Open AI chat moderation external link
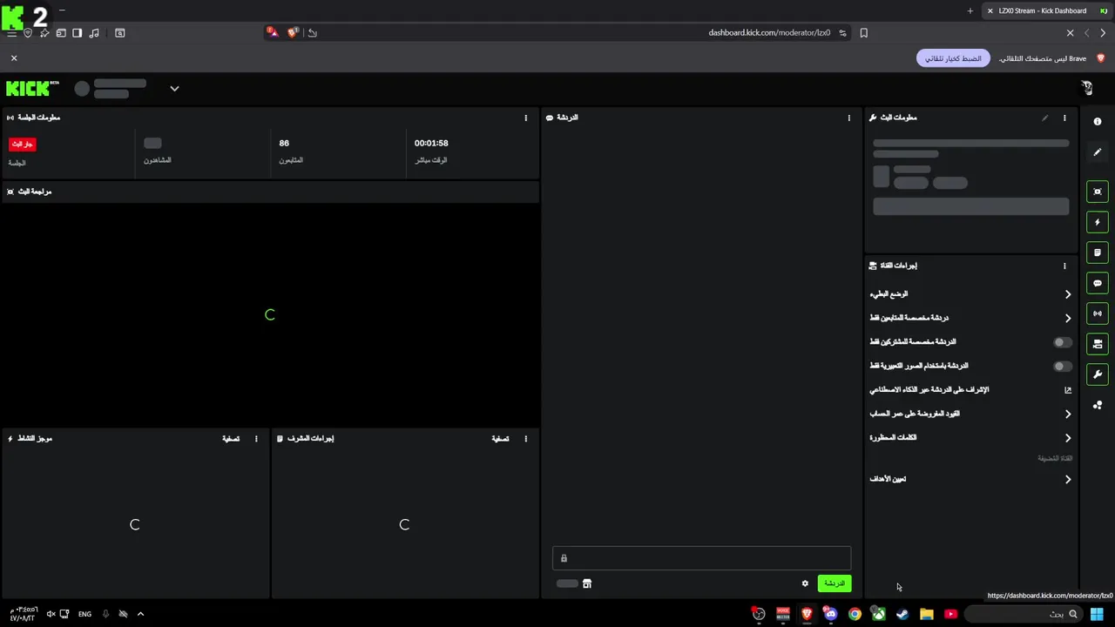Screen dimensions: 1115x627 pos(1068,390)
